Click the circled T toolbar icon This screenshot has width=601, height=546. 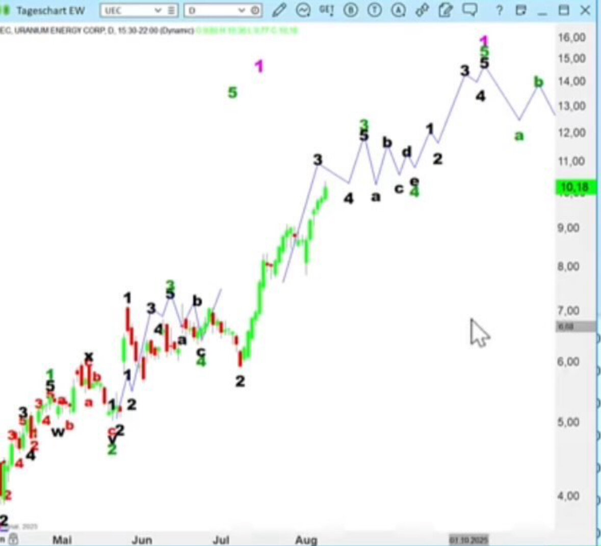(x=375, y=10)
